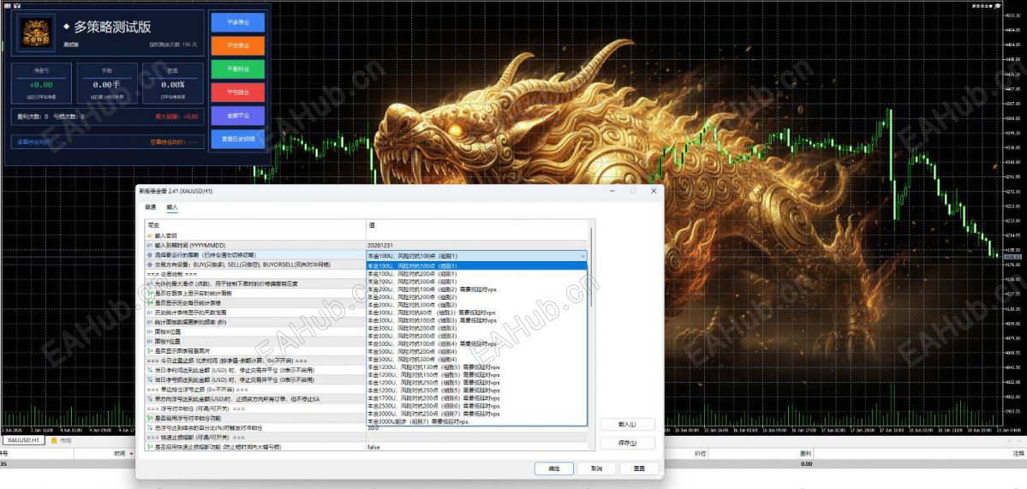Click the red 平亏损仓 panel button
This screenshot has height=489, width=1027.
click(238, 92)
